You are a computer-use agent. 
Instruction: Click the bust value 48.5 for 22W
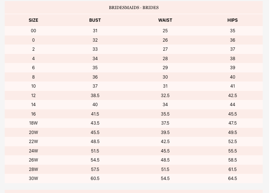point(95,142)
